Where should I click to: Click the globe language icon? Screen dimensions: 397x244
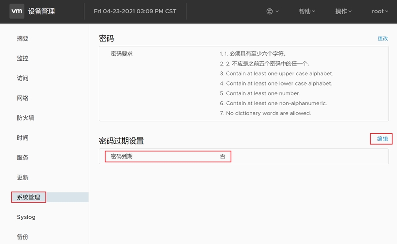pos(270,11)
